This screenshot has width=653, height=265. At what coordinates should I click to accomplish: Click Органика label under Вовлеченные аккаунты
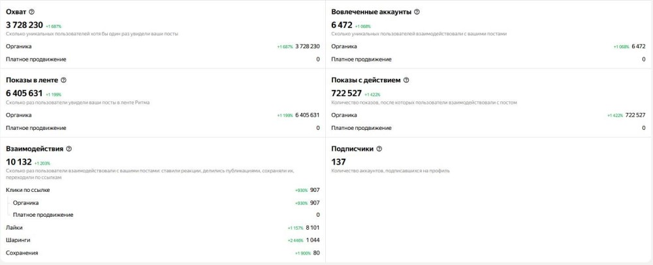[344, 46]
